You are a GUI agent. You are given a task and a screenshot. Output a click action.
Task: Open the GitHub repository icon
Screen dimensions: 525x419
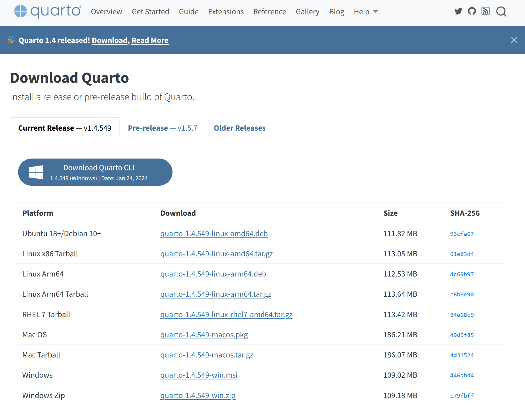click(x=472, y=11)
